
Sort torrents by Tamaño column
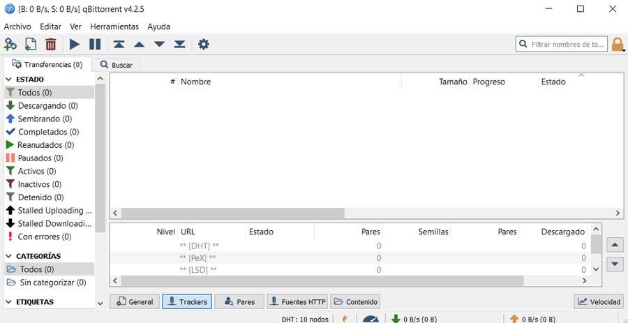pyautogui.click(x=435, y=82)
